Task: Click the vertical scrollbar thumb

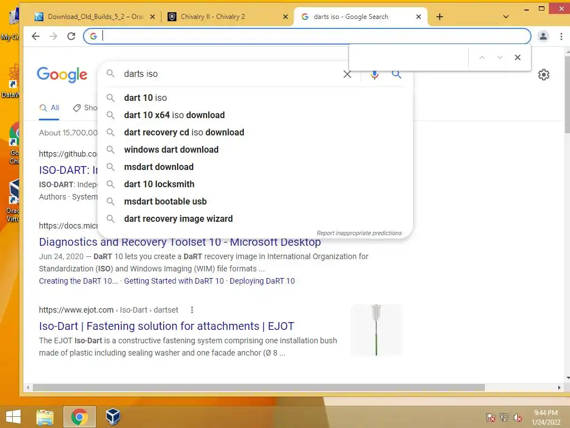Action: (567, 95)
